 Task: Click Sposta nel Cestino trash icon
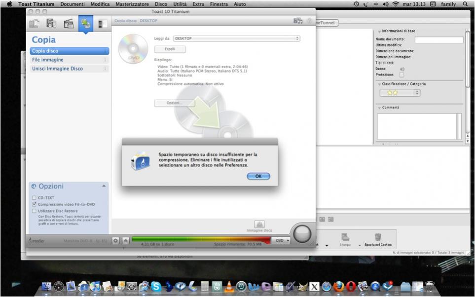click(x=378, y=237)
